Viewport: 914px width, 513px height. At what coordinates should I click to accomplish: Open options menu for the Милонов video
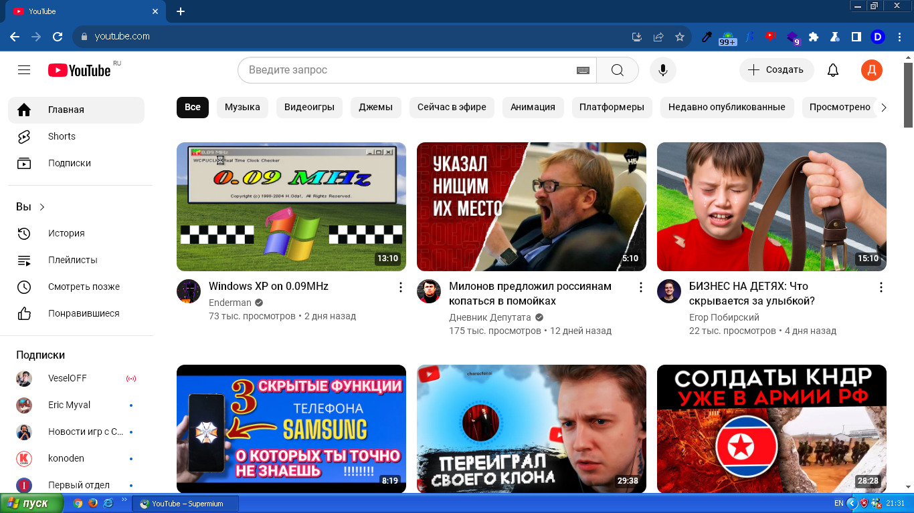point(640,287)
